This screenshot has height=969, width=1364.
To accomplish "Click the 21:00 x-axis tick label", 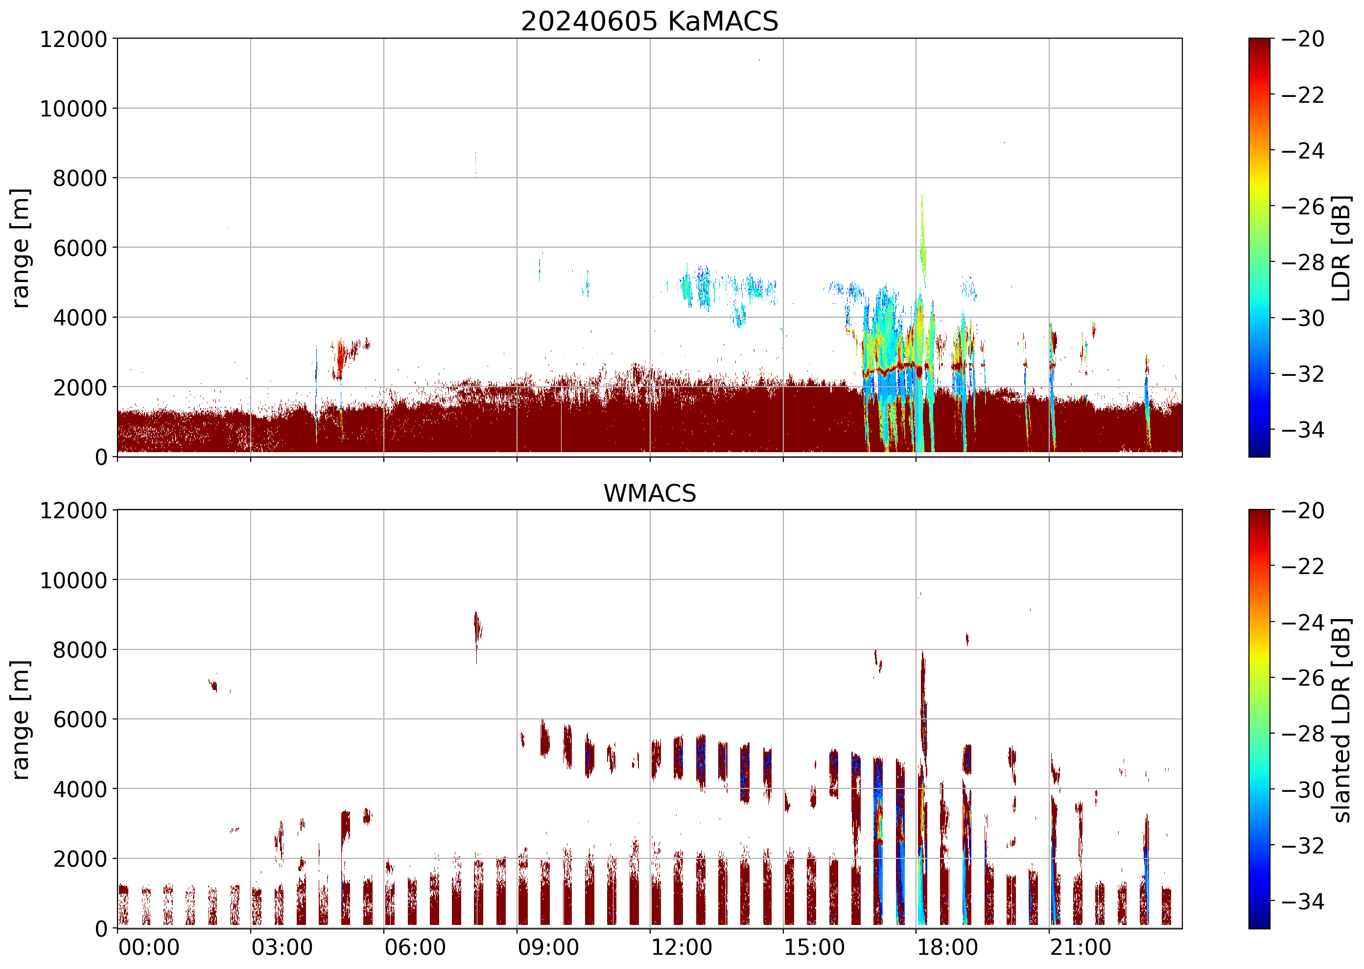I will [x=1080, y=947].
